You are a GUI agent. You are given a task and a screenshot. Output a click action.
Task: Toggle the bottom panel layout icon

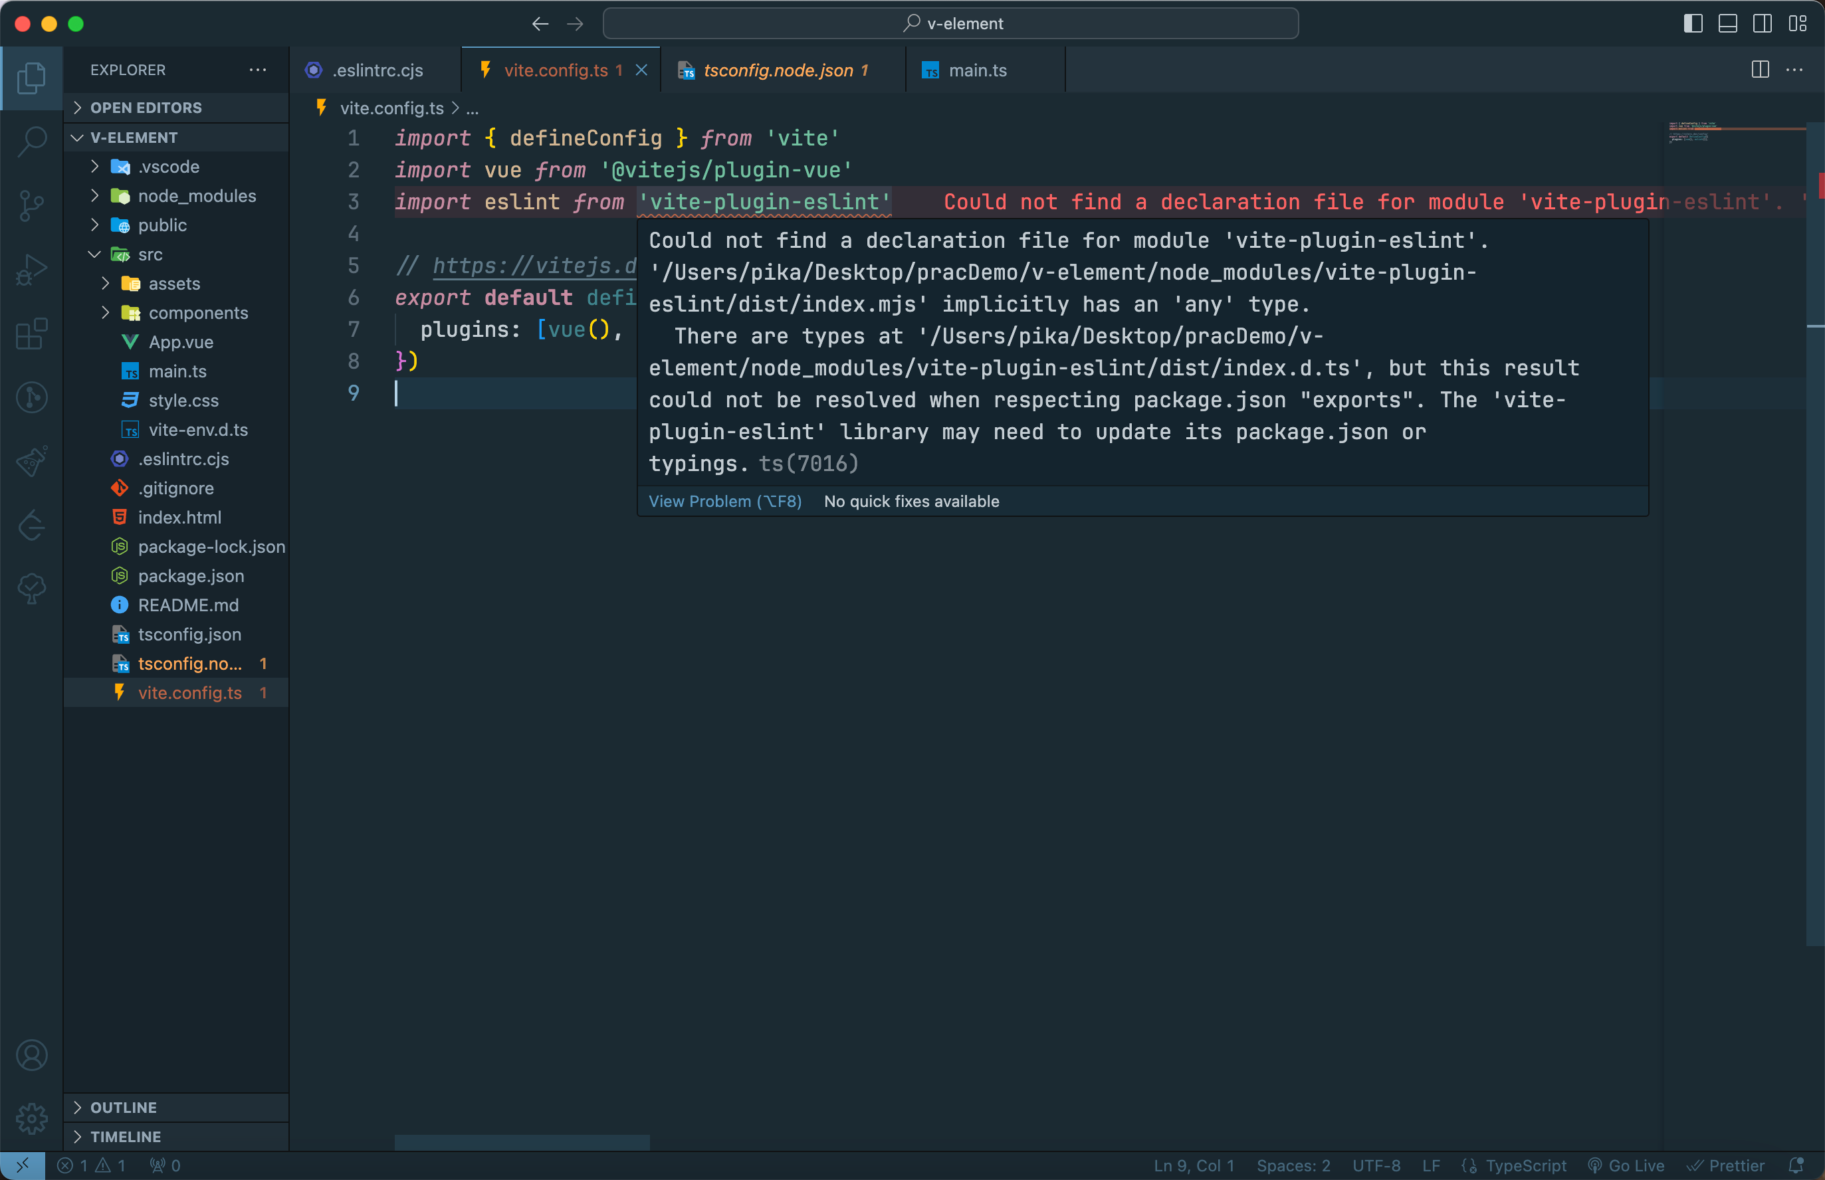tap(1728, 24)
